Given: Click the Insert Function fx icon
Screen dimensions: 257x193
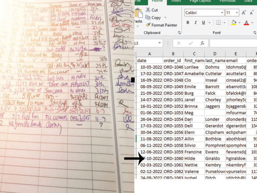Looking at the screenshot, I should pyautogui.click(x=202, y=43).
